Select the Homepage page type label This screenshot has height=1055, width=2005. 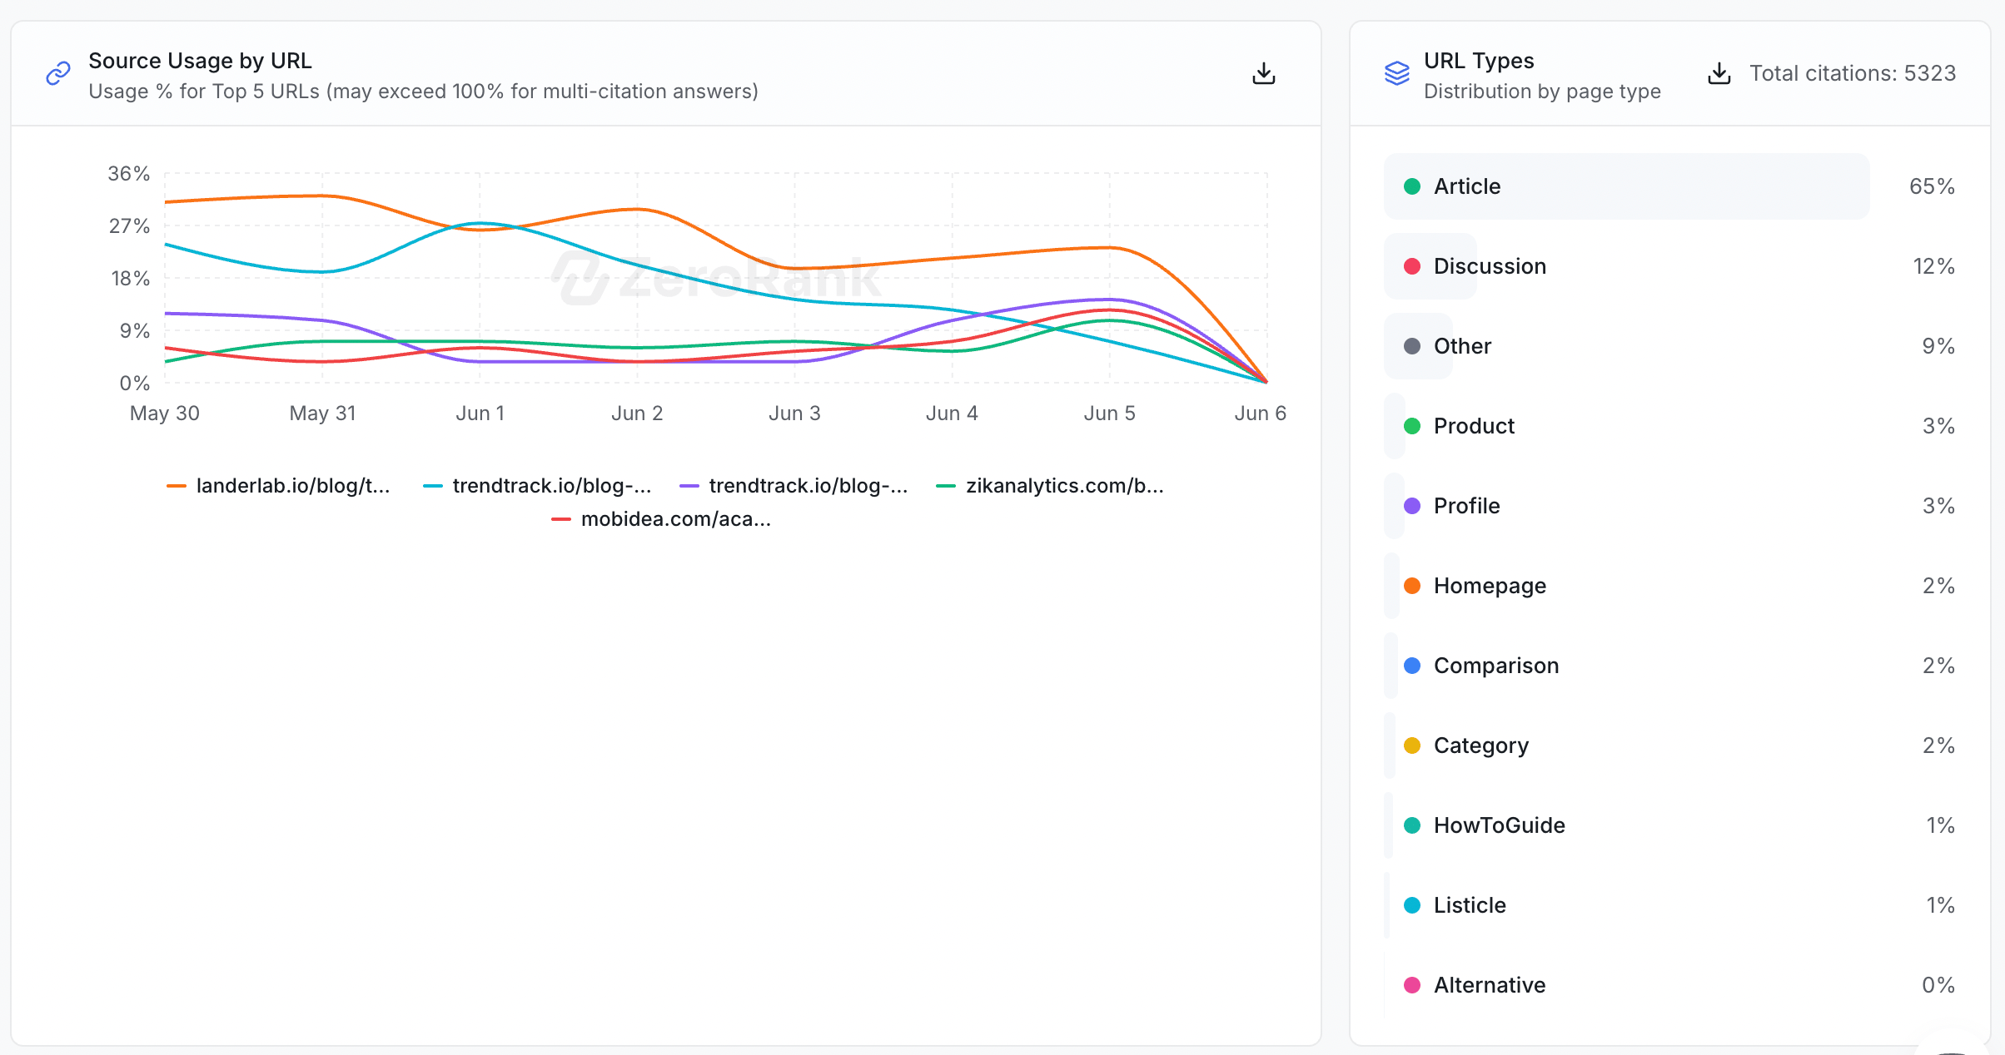(x=1490, y=586)
